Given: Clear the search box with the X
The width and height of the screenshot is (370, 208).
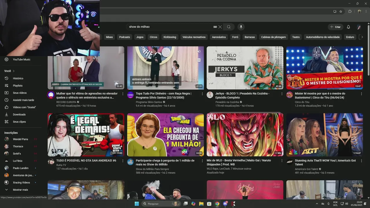Looking at the screenshot, I should pos(220,27).
